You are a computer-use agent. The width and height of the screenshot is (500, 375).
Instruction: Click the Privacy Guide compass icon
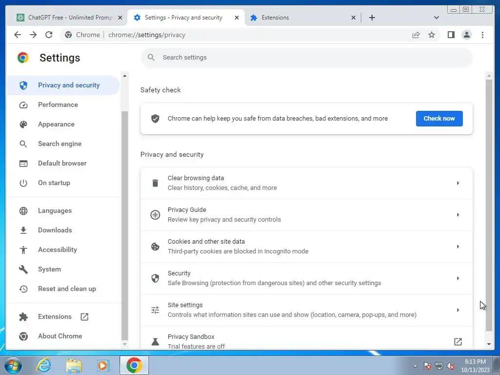coord(155,215)
